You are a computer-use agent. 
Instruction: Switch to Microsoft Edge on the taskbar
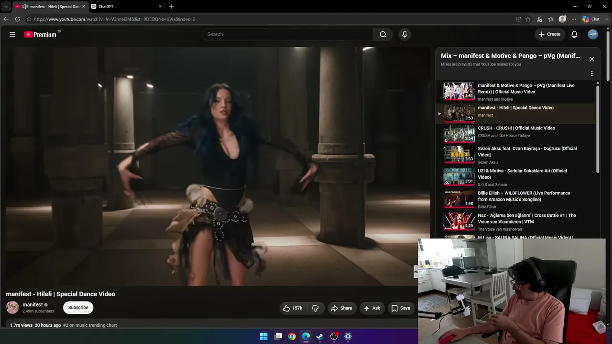(306, 336)
